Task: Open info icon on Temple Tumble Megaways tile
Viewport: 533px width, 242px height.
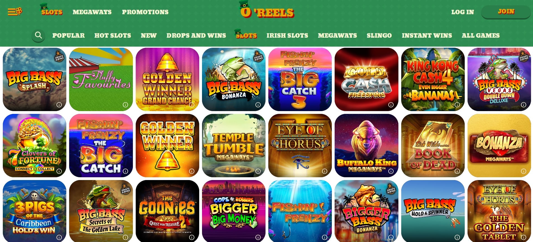Action: point(258,171)
